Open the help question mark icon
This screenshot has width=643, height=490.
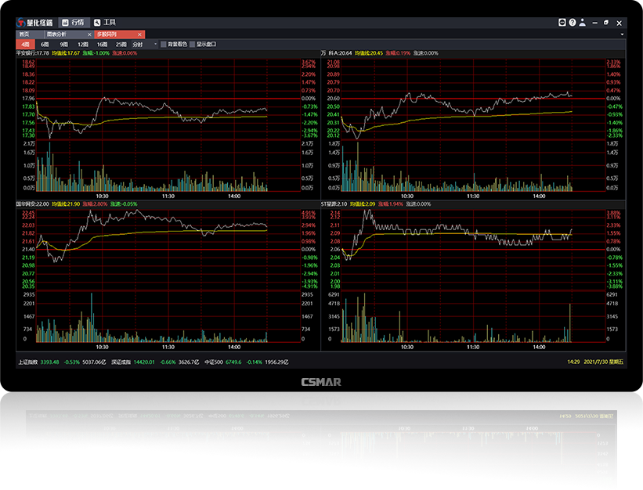(573, 23)
